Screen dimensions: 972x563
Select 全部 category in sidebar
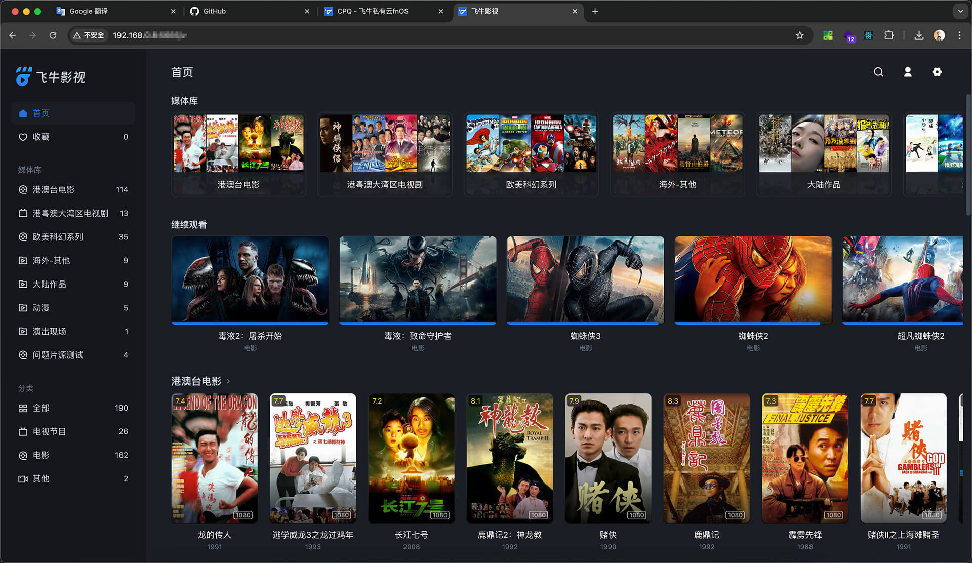[73, 408]
